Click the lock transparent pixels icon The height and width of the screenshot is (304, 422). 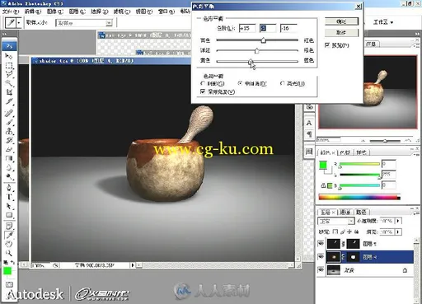tap(335, 232)
